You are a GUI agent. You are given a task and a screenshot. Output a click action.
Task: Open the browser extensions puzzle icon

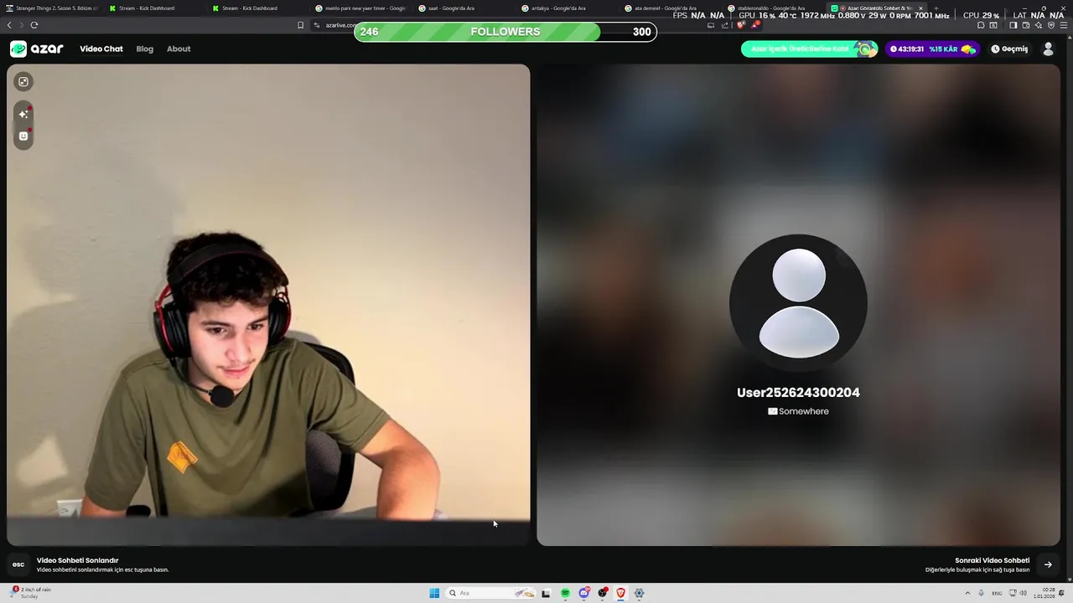coord(981,25)
